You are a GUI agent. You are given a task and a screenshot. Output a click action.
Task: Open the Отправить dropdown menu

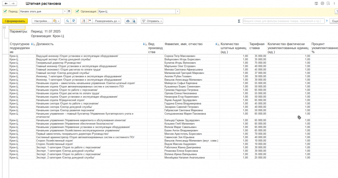tap(152, 21)
